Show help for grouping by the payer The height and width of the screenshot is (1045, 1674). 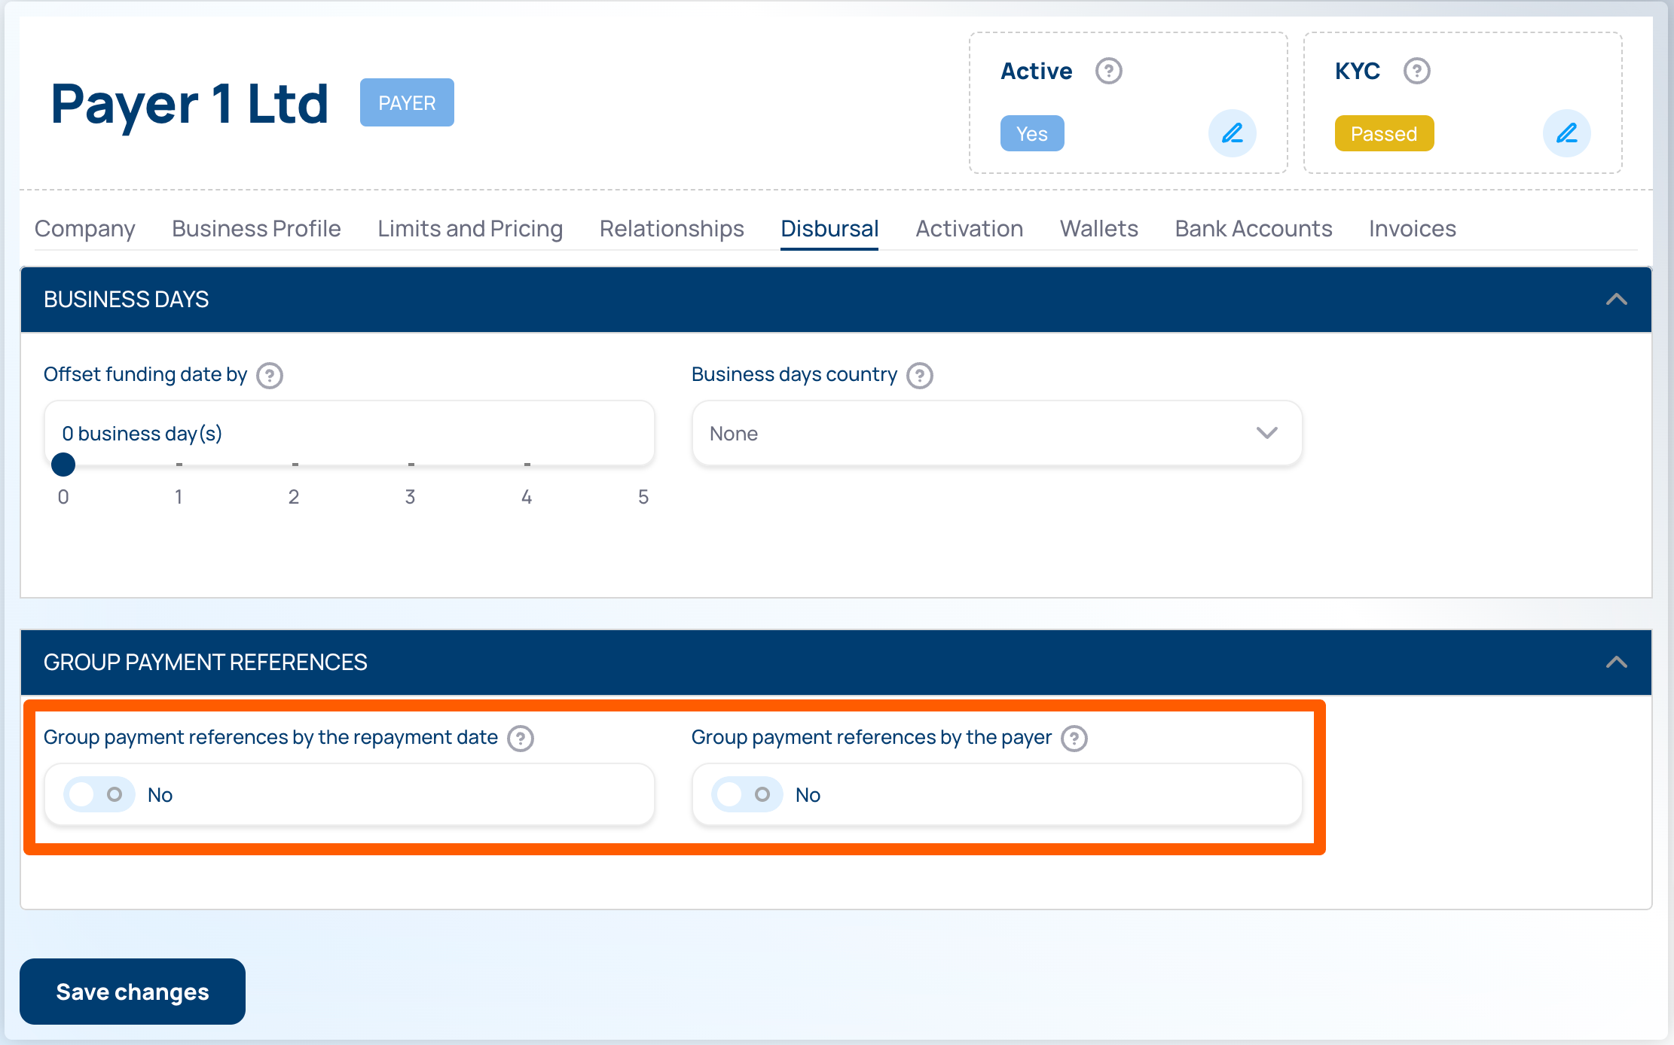point(1074,738)
